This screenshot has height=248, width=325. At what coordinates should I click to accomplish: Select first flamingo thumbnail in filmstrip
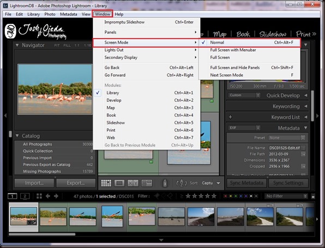point(23,216)
